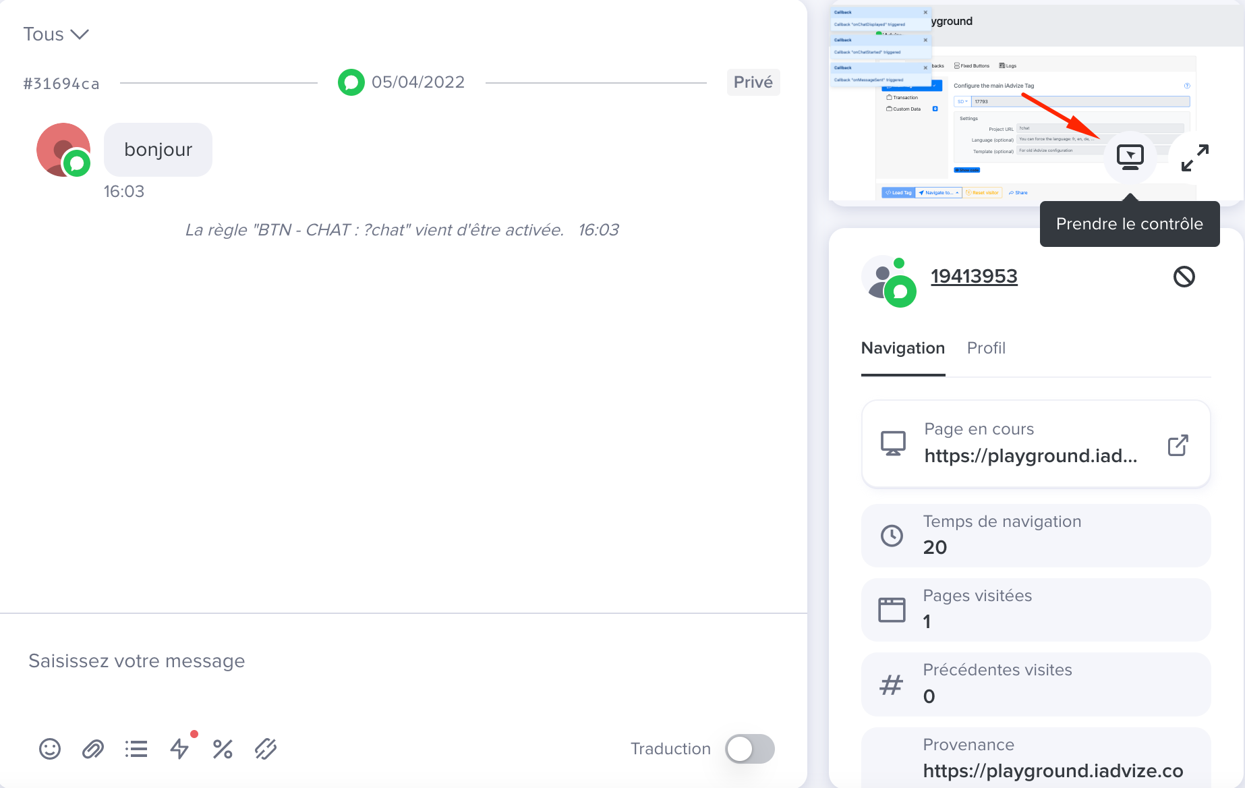Block visitor with the ban icon
The height and width of the screenshot is (788, 1245).
coord(1184,277)
